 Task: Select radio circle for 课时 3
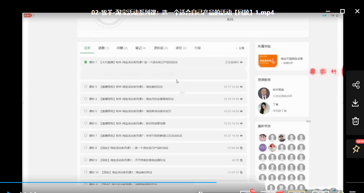coord(86,87)
